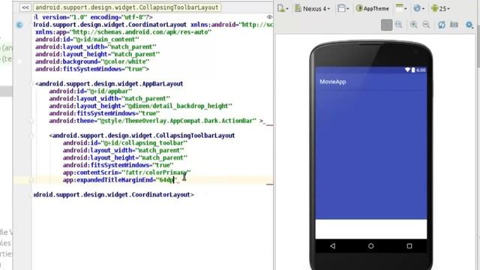Viewport: 480px width, 270px height.
Task: Click the breadcrumb back arrows button
Action: tap(25, 7)
